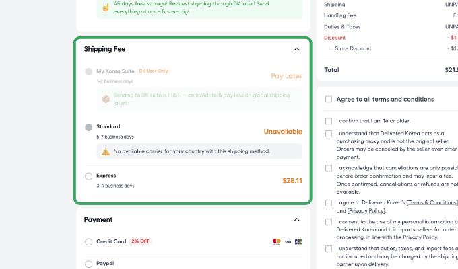Select Credit Card payment method
This screenshot has height=269, width=458.
89,242
